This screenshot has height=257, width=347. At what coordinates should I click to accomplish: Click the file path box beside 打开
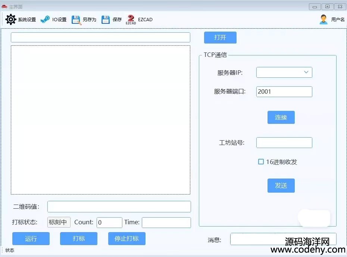(100, 38)
